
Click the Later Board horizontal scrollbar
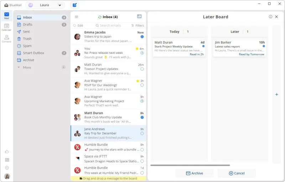click(x=190, y=165)
